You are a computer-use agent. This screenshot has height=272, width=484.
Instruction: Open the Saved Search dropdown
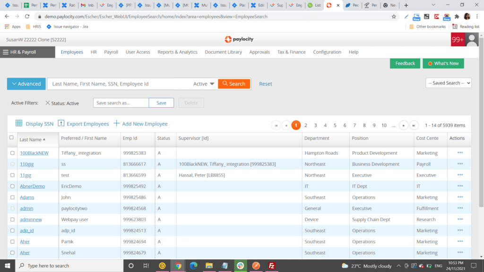[449, 83]
